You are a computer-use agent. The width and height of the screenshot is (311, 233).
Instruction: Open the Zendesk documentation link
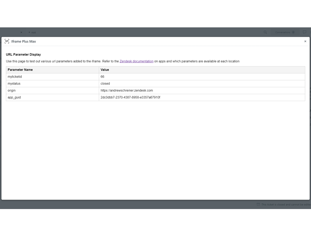click(x=136, y=61)
